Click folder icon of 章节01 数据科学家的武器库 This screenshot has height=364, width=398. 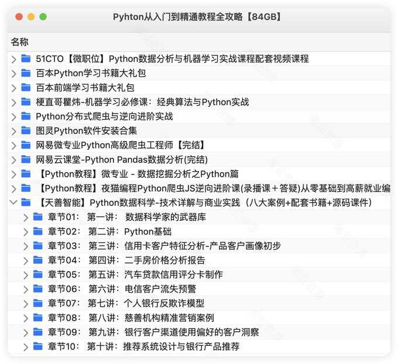[x=38, y=217]
